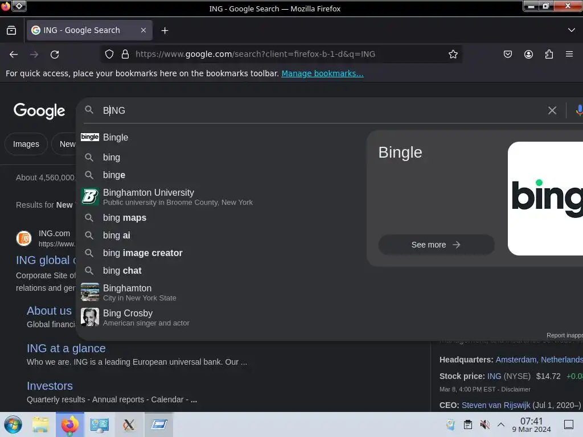Open the blue run-window taskbar icon
This screenshot has height=437, width=583.
pos(159,424)
